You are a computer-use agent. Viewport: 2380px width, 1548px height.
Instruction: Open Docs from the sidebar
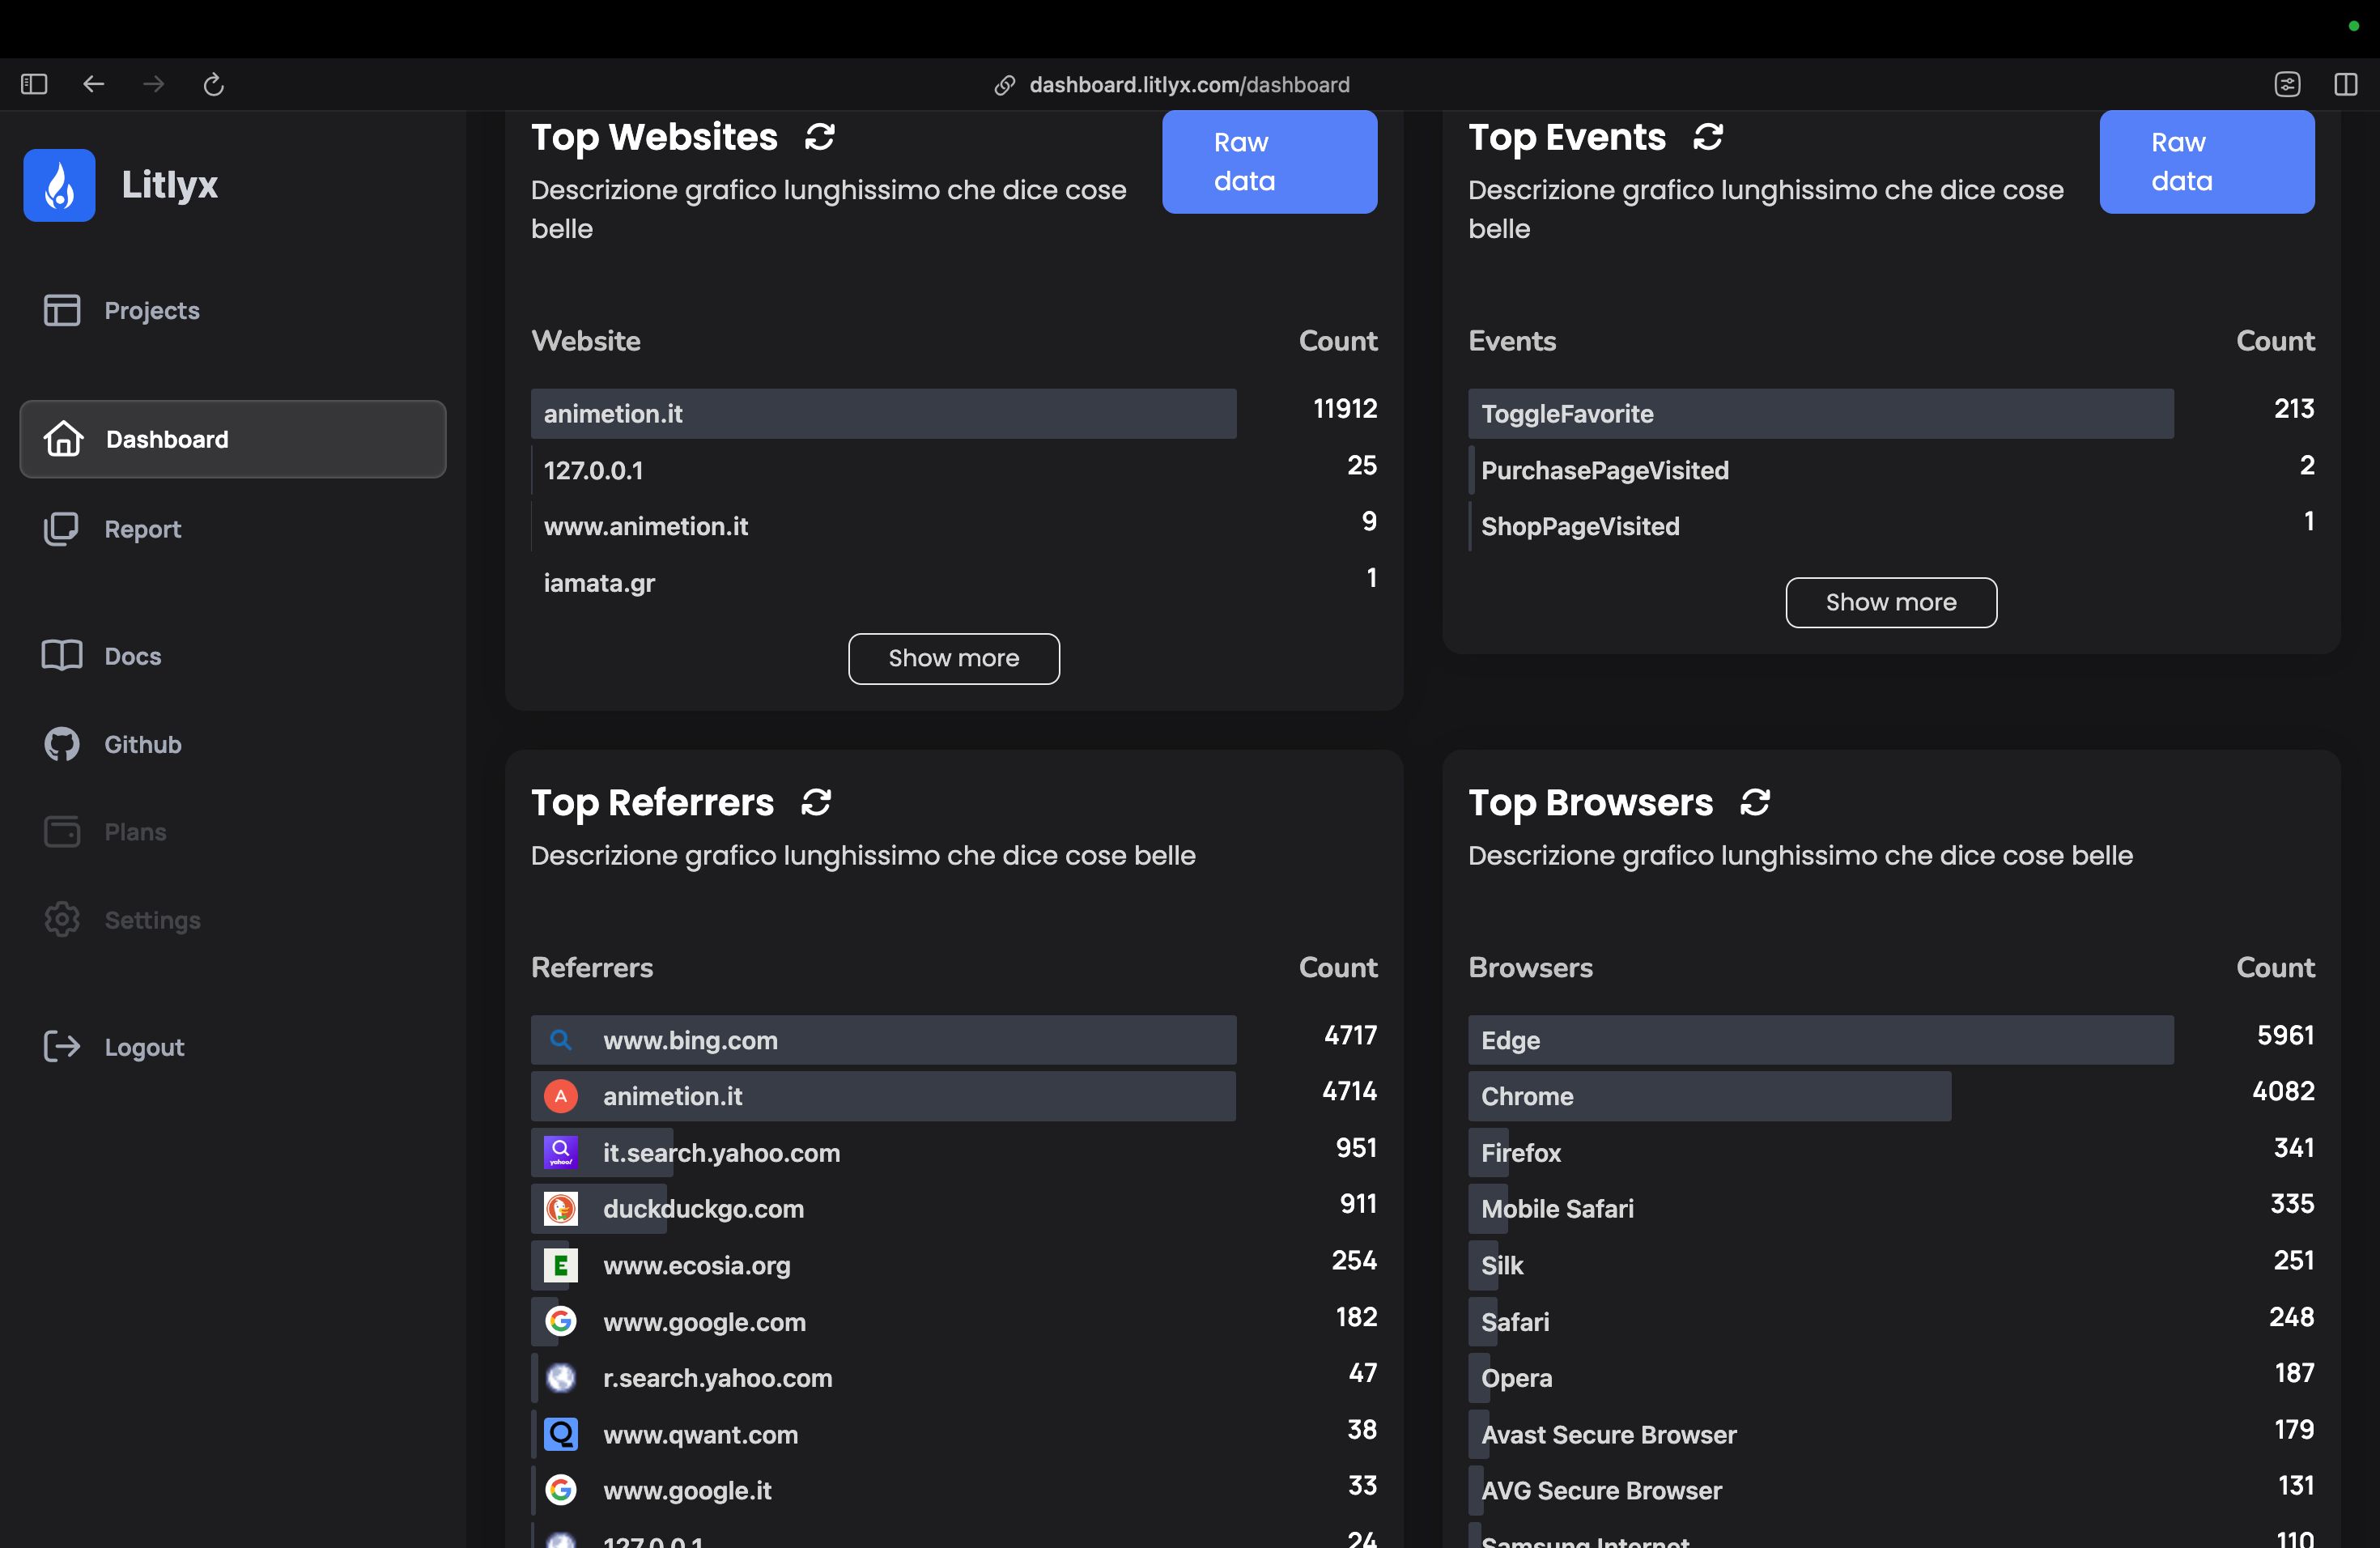coord(132,656)
